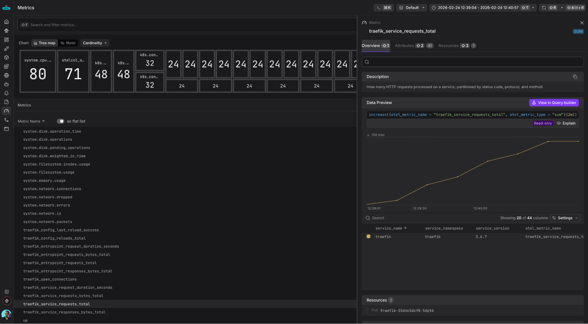The image size is (588, 324).
Task: Click the circular agent icon above the avatar
Action: (7, 301)
